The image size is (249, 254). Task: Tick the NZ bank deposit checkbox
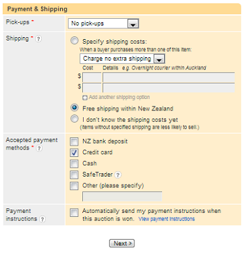[x=74, y=141]
